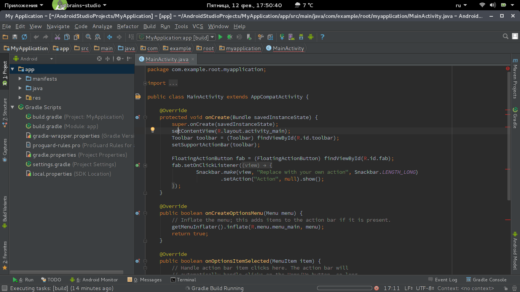Open MyApplication:app [build] configuration dropdown
Image resolution: width=520 pixels, height=292 pixels.
[x=176, y=37]
